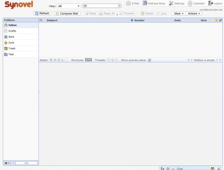Clear the search box with reset icon

click(119, 6)
